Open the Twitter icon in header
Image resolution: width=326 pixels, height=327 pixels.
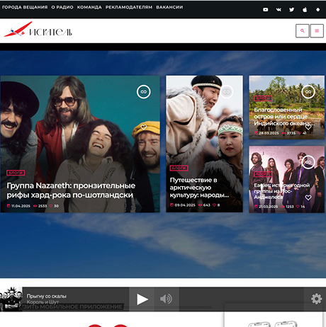[x=292, y=10]
